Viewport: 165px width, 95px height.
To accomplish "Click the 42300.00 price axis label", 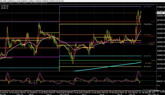I will pyautogui.click(x=161, y=29).
